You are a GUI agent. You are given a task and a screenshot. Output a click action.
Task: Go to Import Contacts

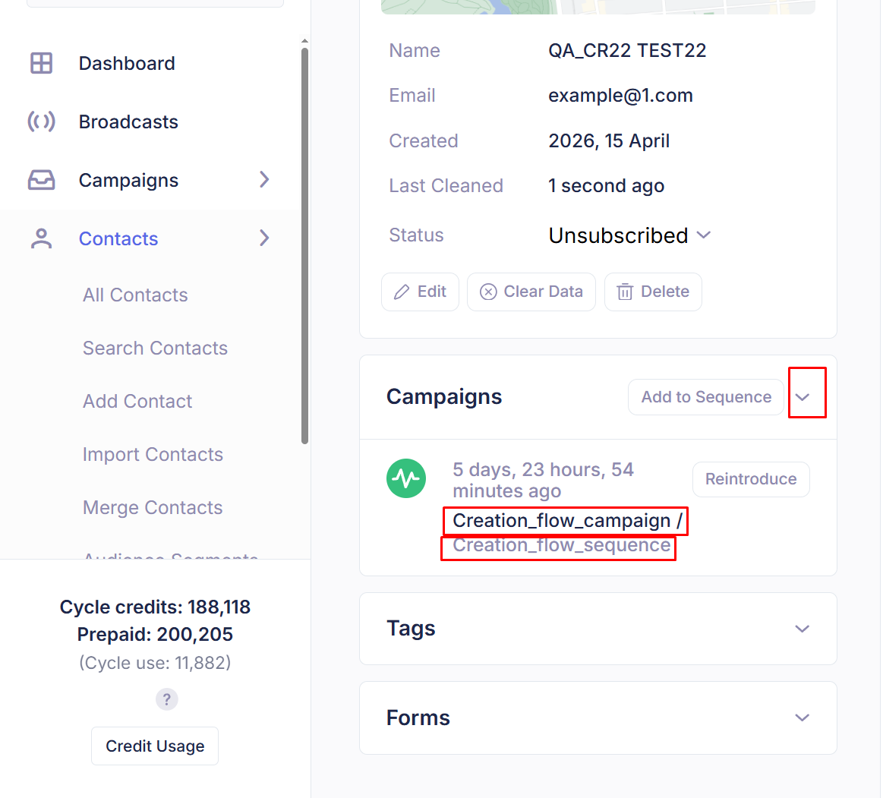tap(153, 455)
